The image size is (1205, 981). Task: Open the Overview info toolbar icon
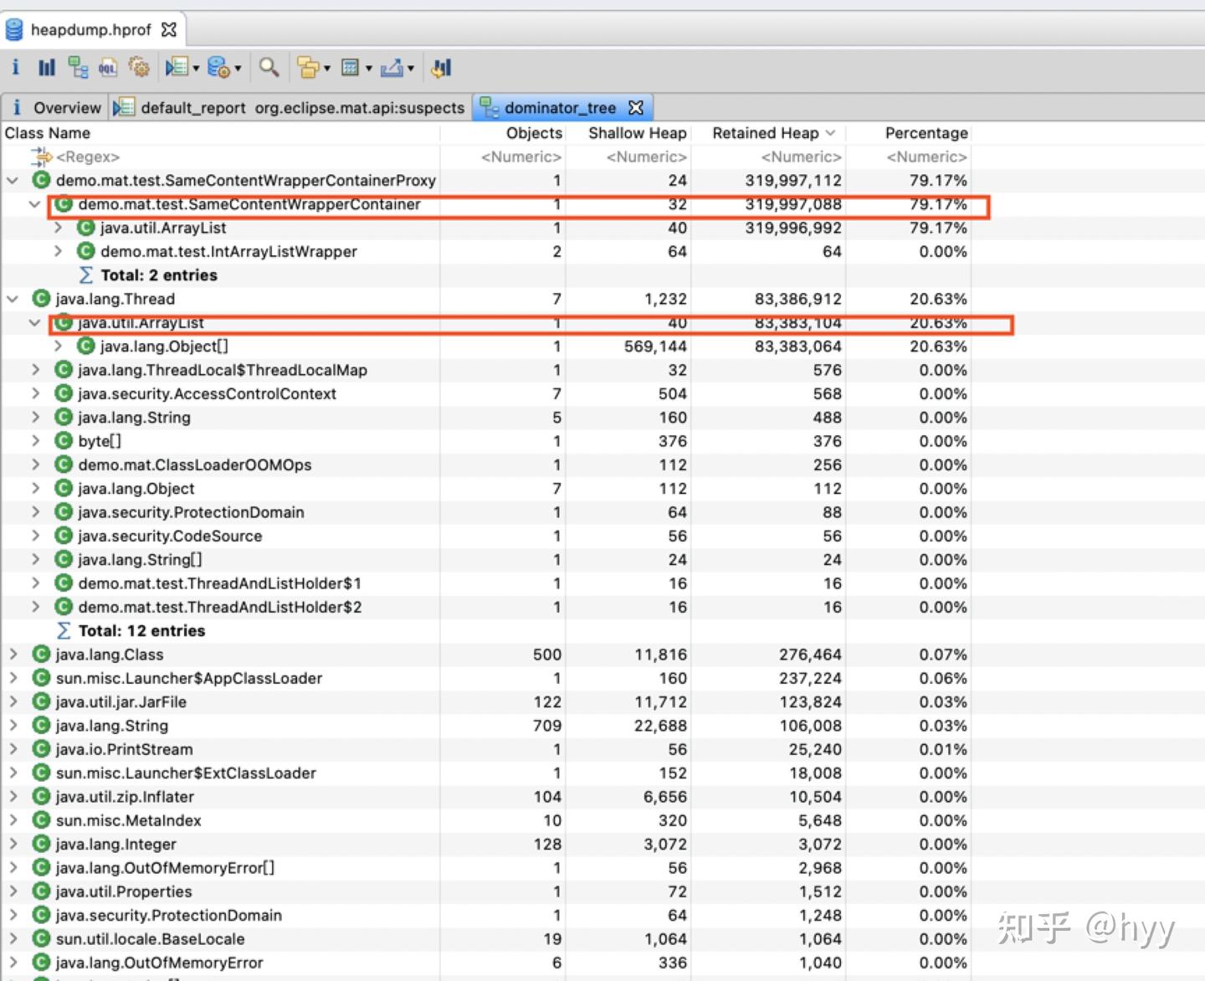click(15, 67)
